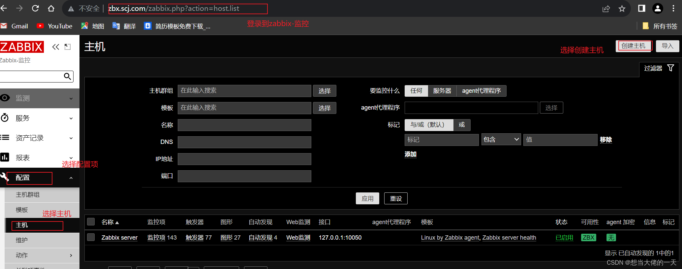Click the 重设 filter button
Screen dimensions: 682x269
point(396,198)
